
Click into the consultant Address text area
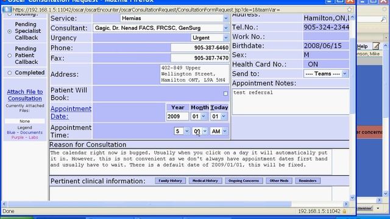[x=194, y=74]
